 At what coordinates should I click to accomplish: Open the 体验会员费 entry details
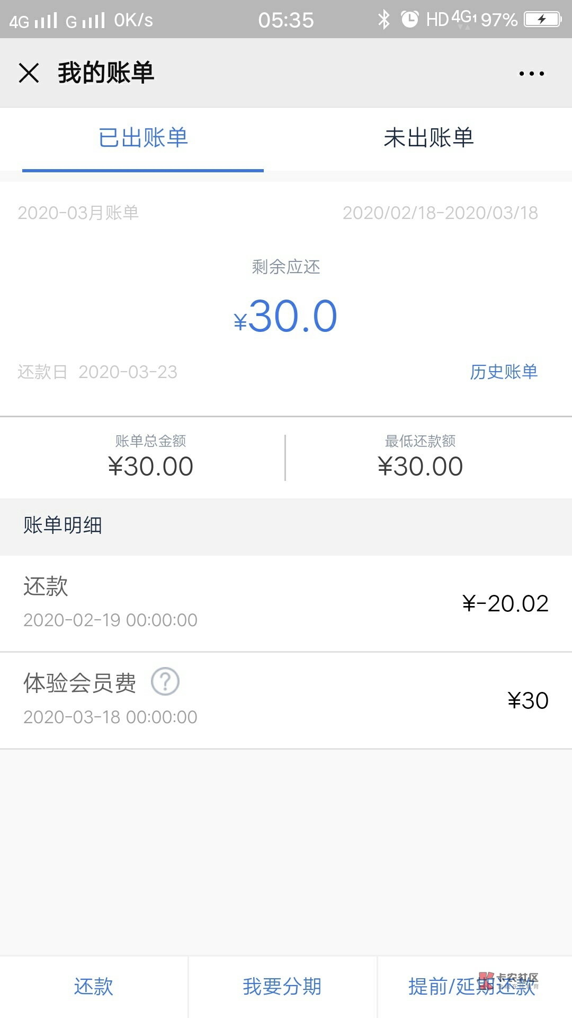[x=286, y=700]
